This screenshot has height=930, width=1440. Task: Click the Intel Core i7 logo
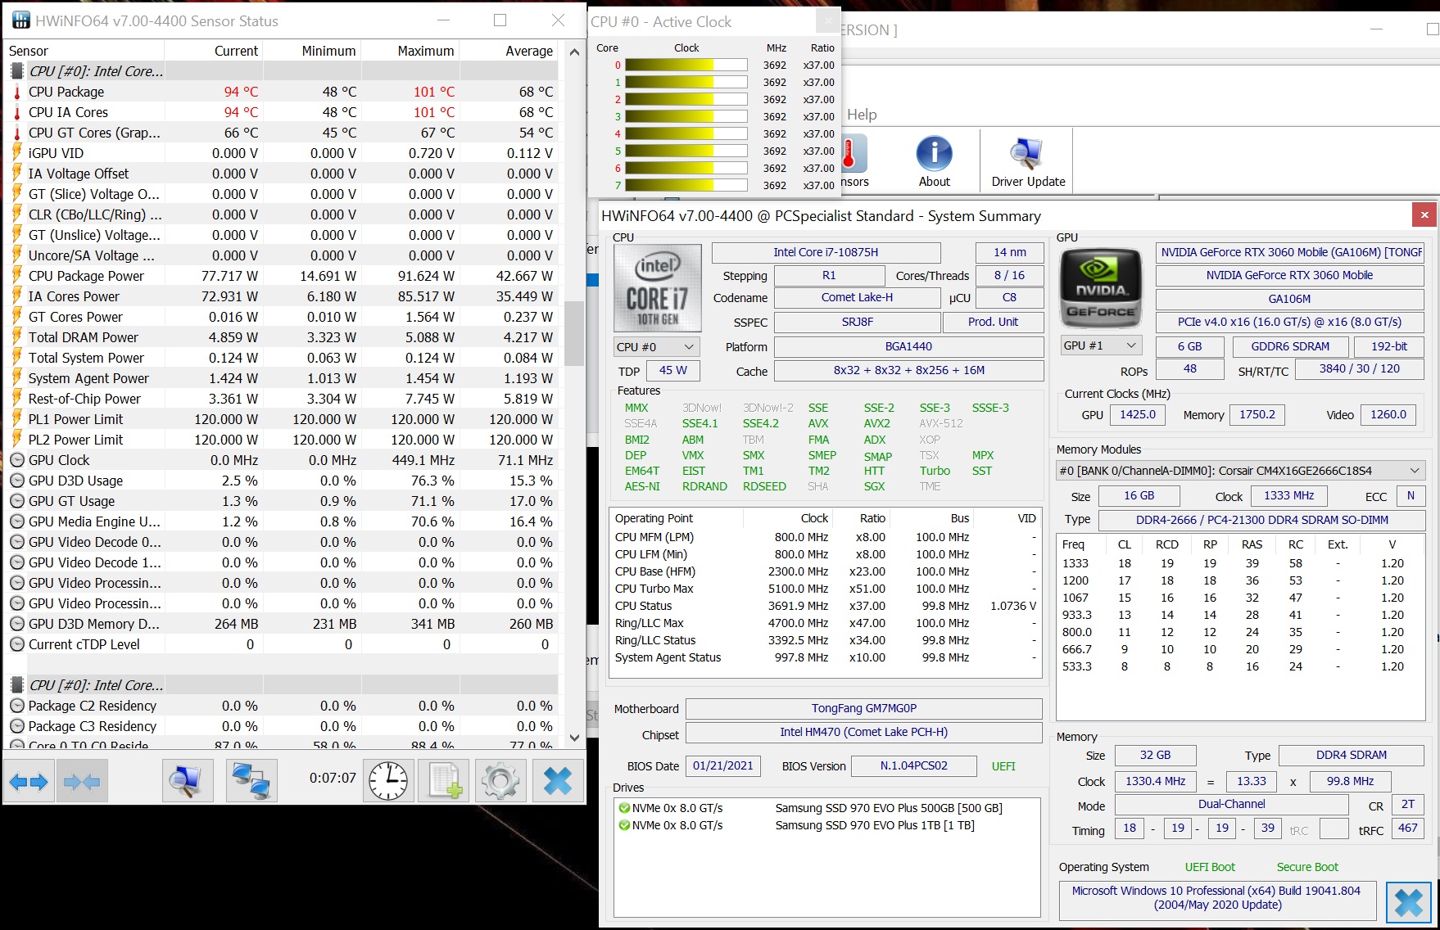[x=658, y=287]
